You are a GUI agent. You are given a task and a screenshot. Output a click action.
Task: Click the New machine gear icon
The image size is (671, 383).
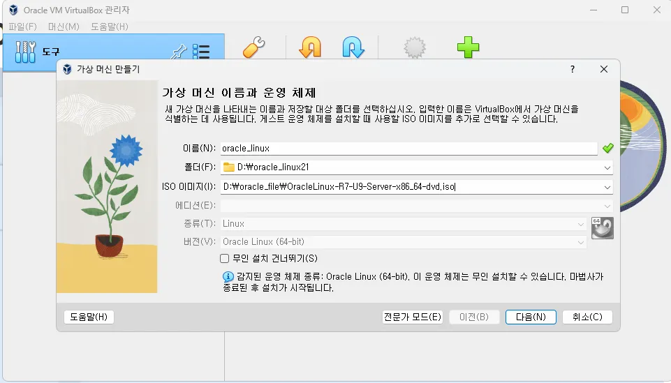[415, 47]
